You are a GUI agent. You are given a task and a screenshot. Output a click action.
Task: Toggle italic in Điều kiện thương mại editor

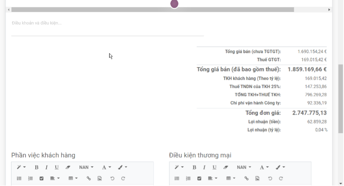[204, 167]
